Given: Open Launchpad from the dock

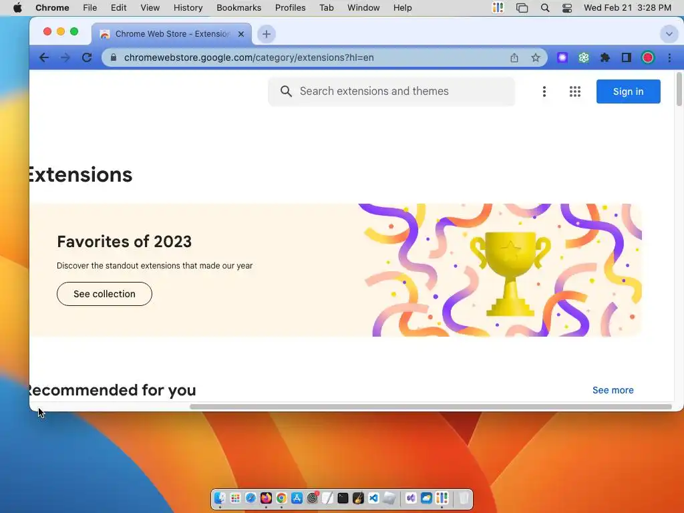Looking at the screenshot, I should coord(235,498).
